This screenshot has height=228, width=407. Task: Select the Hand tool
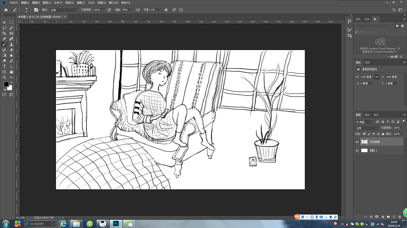click(11, 72)
